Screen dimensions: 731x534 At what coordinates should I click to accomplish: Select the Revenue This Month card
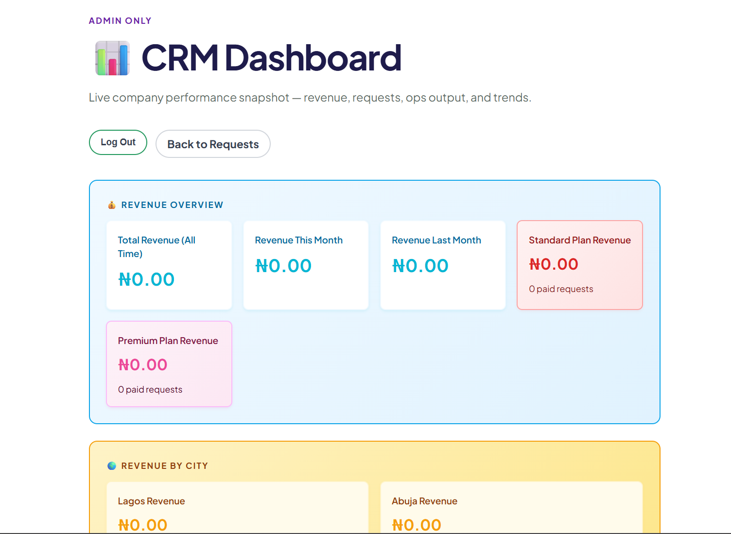point(306,265)
